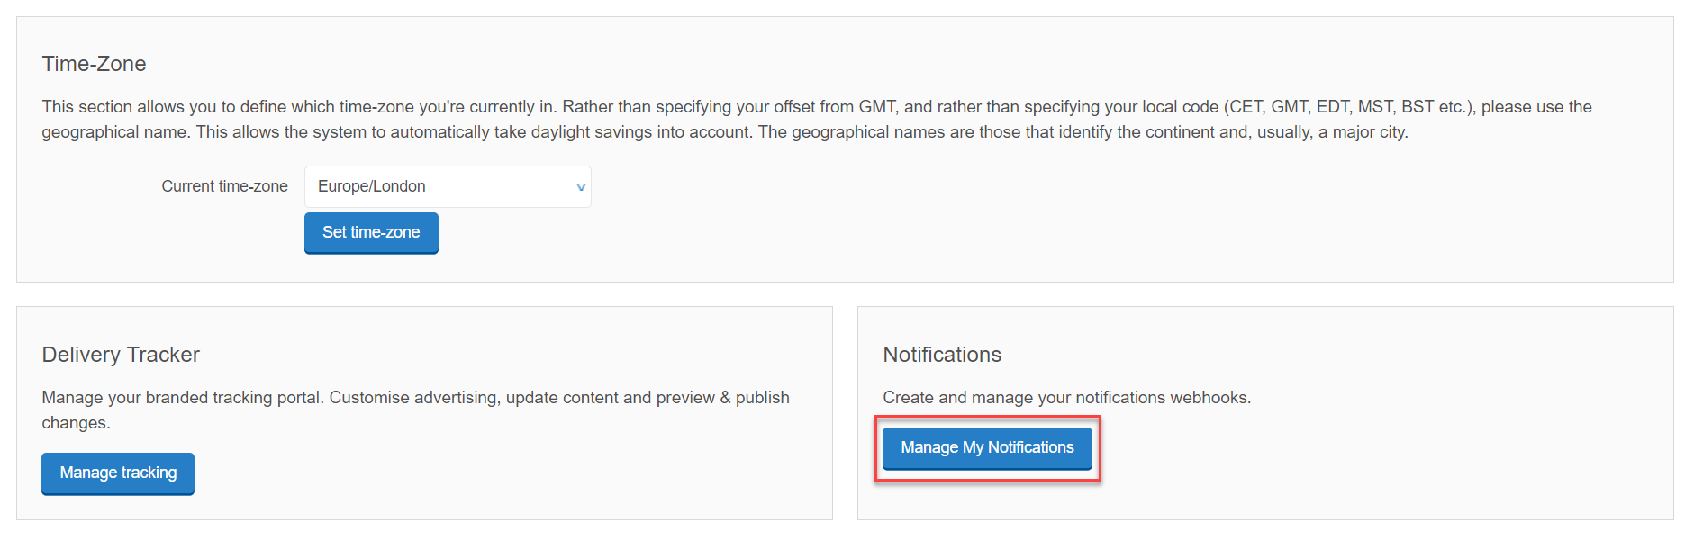Click the Delivery Tracker heading
The height and width of the screenshot is (540, 1694).
click(x=120, y=354)
